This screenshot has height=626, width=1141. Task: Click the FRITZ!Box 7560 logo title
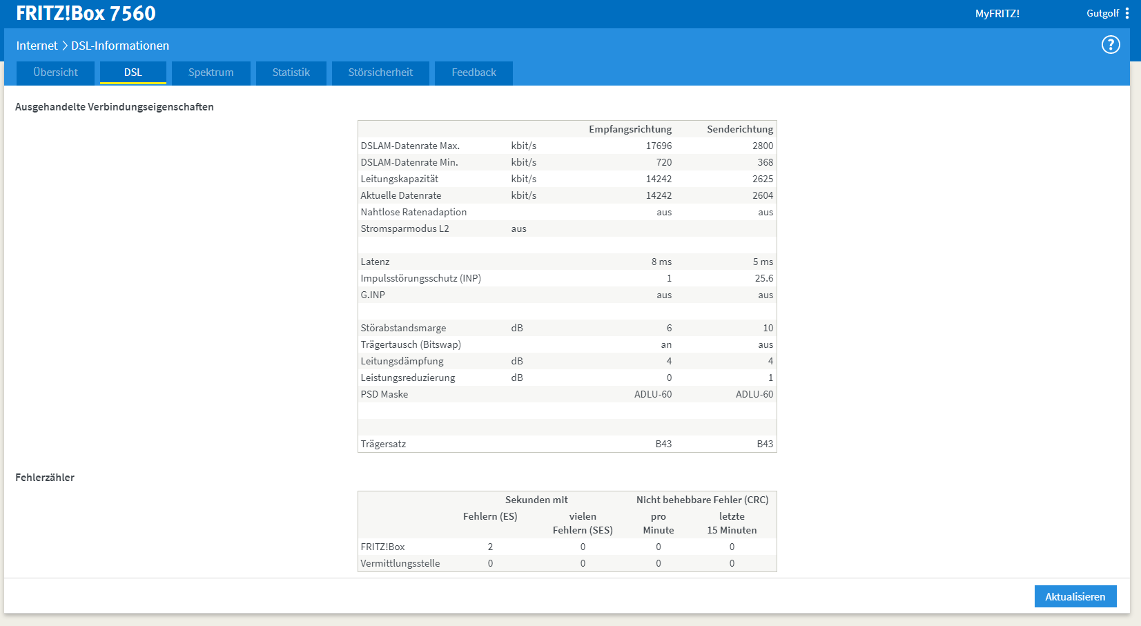coord(86,13)
